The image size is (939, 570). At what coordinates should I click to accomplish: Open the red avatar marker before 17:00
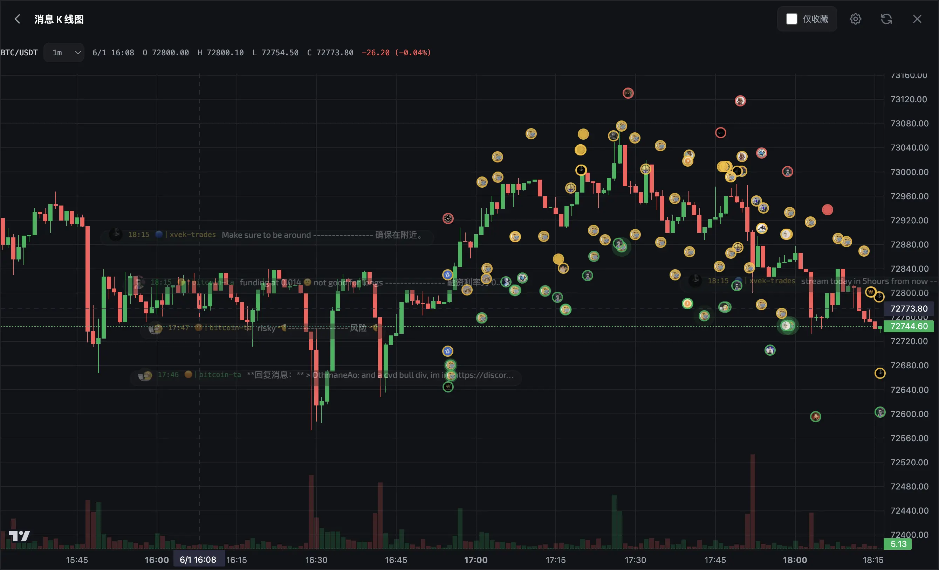[x=448, y=218]
